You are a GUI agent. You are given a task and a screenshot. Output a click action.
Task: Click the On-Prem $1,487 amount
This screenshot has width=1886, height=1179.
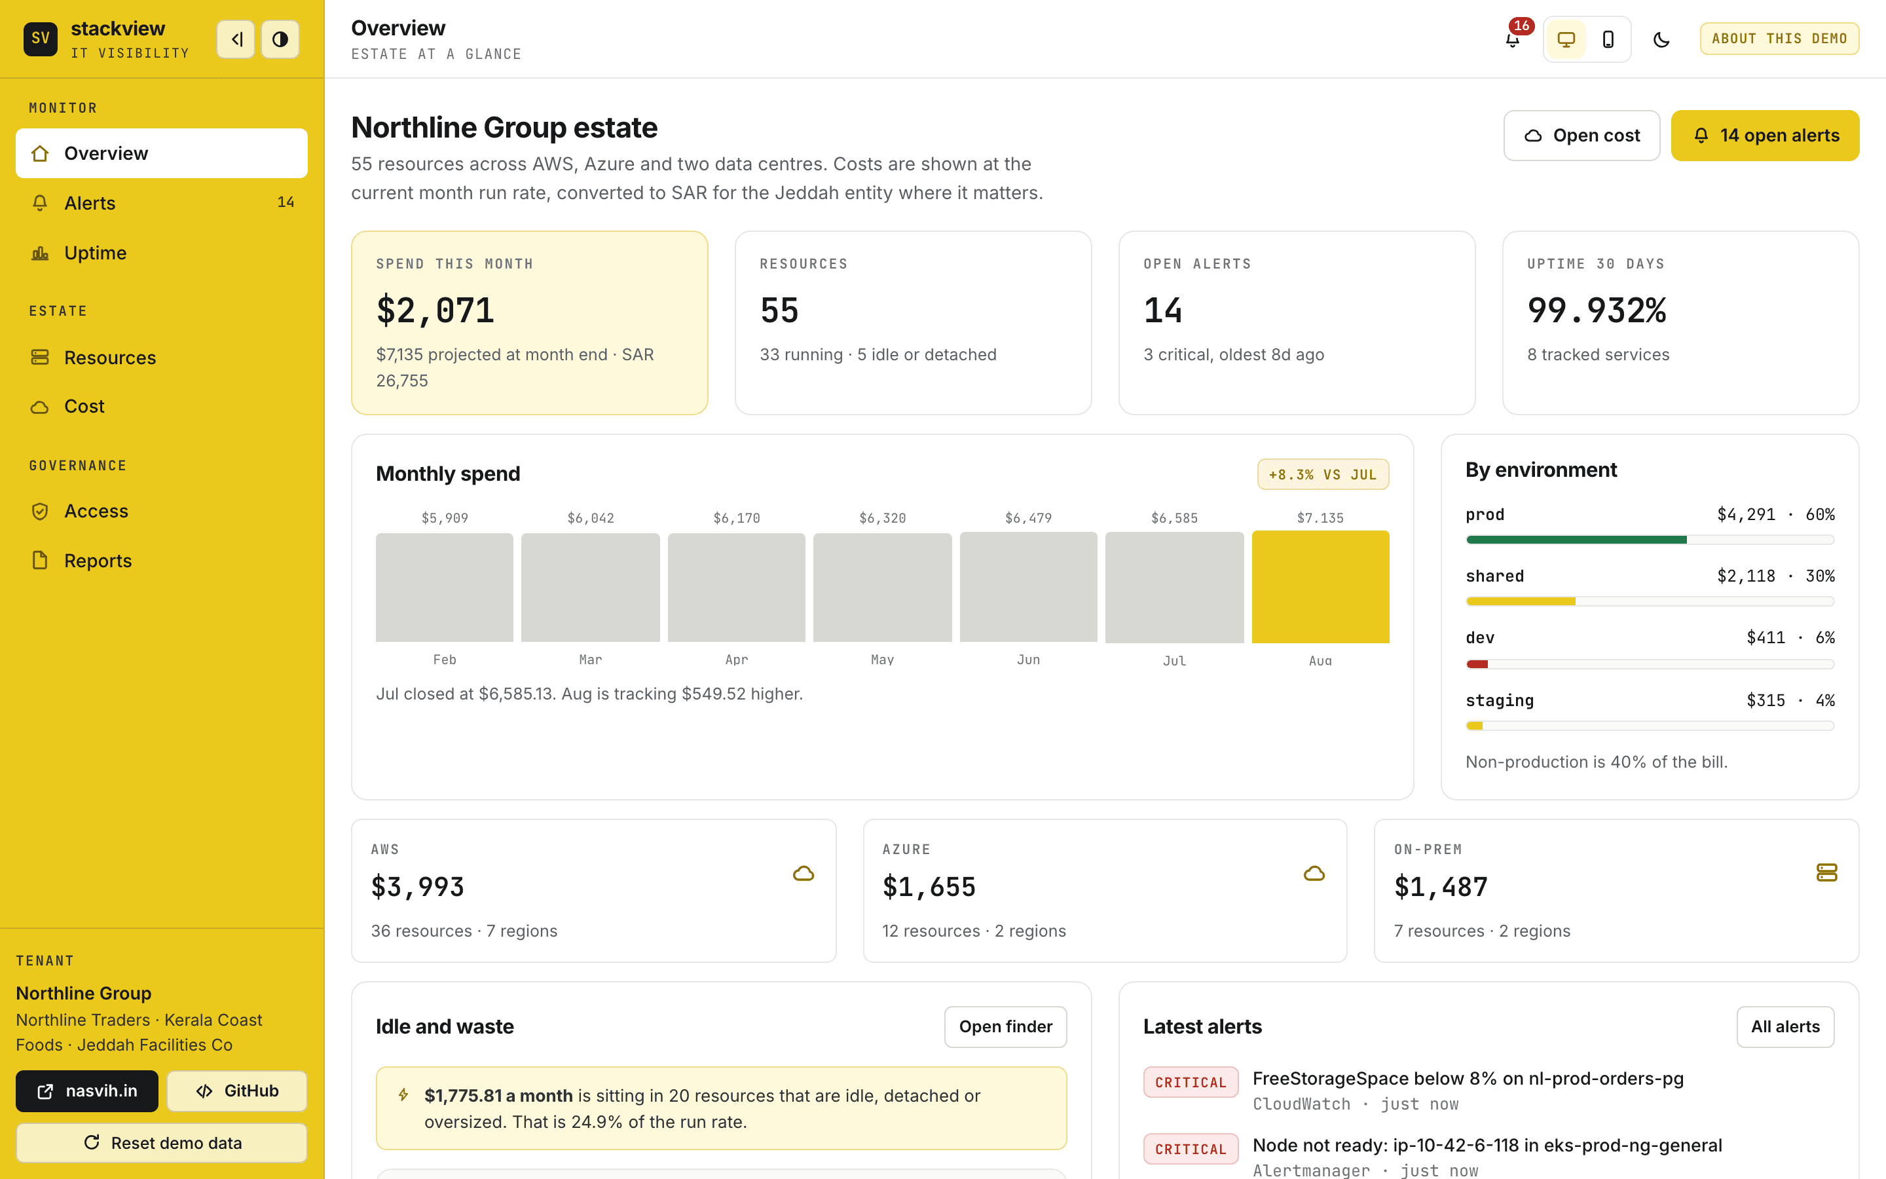(x=1441, y=888)
